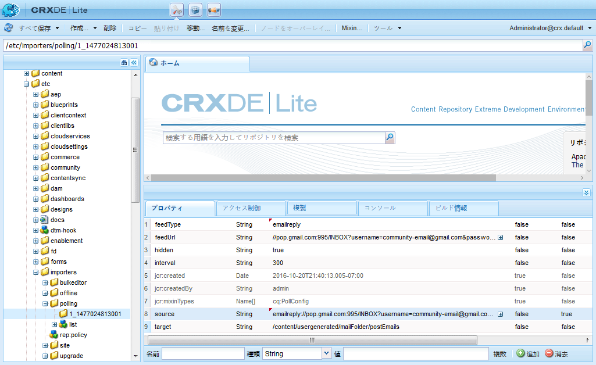
Task: Select the hidden property row
Action: click(368, 250)
